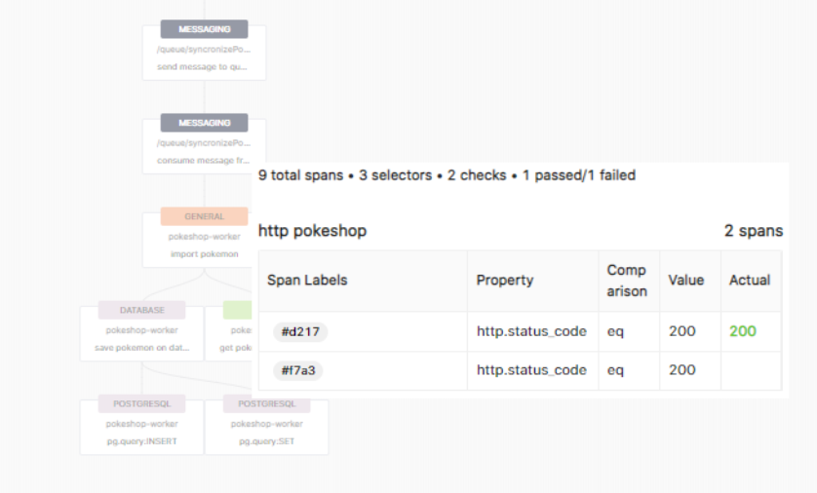Click the gray MESSAGING badge on top node
Screen dimensions: 817x493
[x=205, y=29]
